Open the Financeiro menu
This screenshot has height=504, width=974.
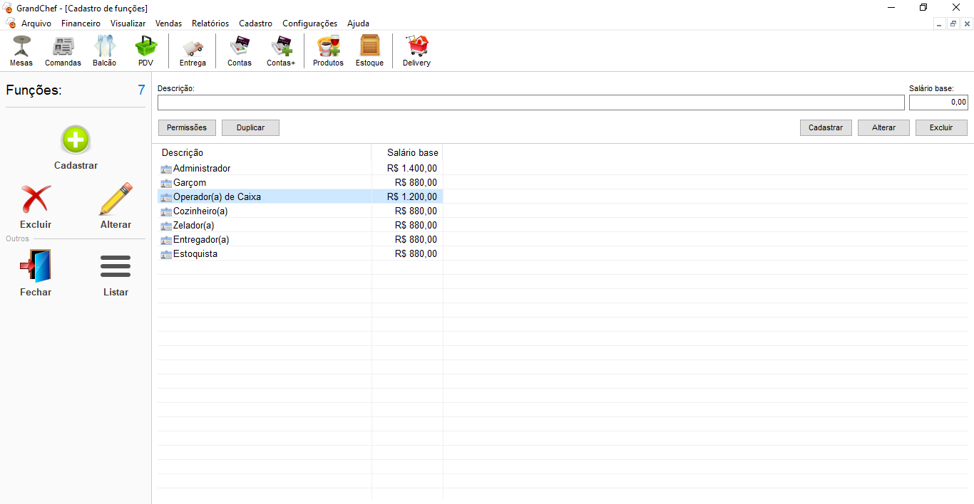click(x=81, y=23)
